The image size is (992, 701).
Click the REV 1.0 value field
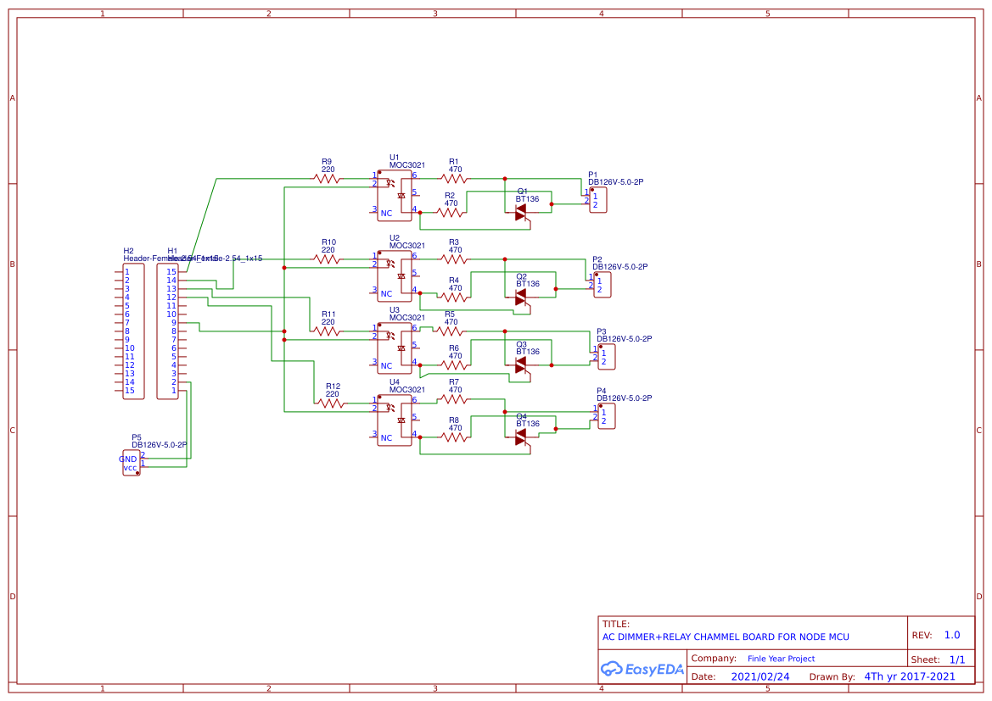pos(953,633)
